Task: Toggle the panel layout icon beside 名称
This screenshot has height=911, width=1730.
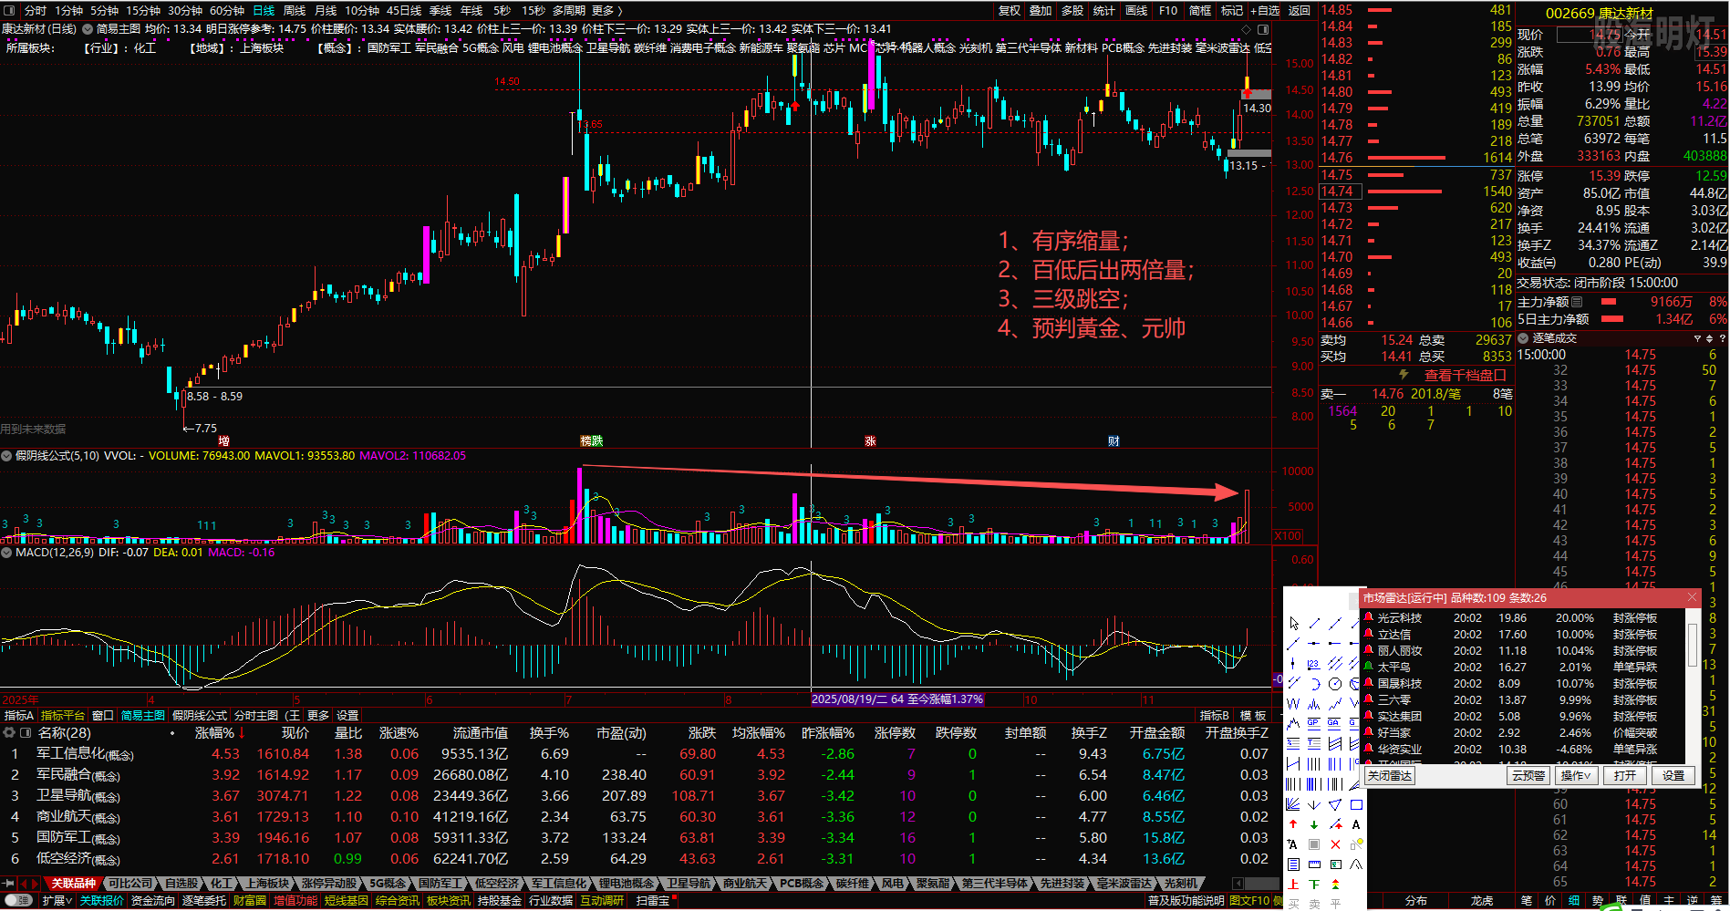Action: tap(26, 733)
